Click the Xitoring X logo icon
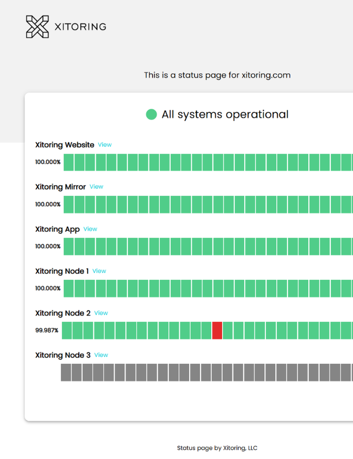353x459 pixels. tap(37, 27)
